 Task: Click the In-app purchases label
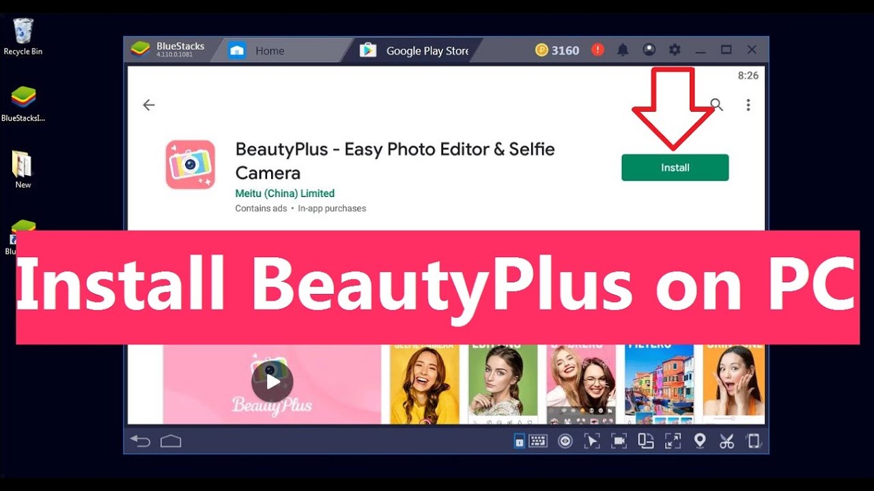point(332,209)
